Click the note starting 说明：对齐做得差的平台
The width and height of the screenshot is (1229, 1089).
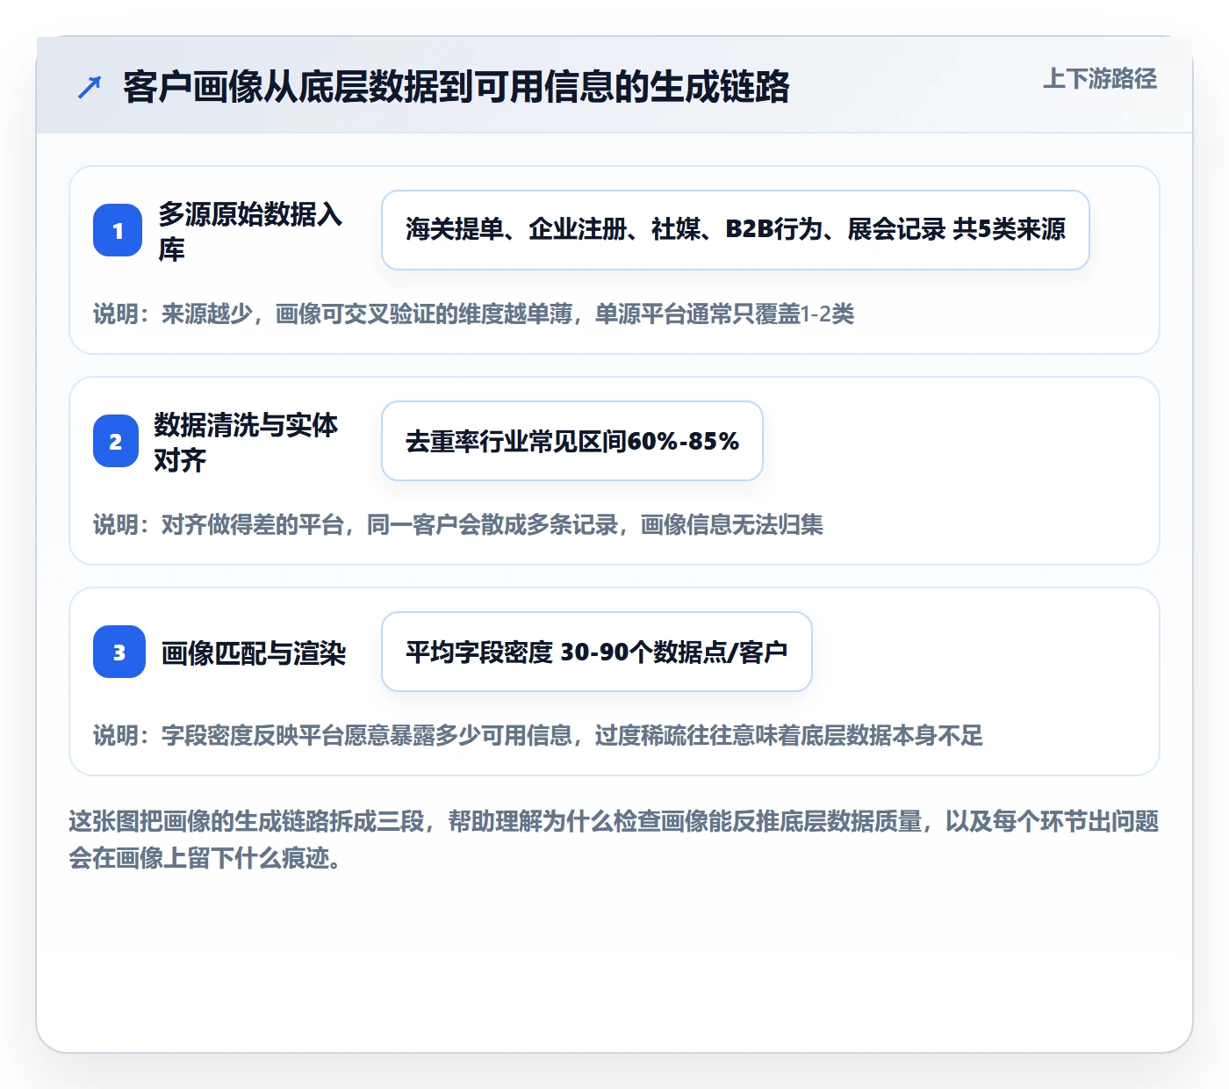click(x=458, y=524)
